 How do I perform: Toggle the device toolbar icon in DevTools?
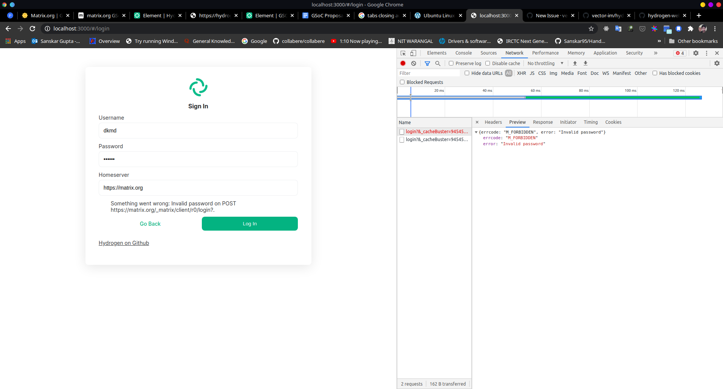[413, 53]
